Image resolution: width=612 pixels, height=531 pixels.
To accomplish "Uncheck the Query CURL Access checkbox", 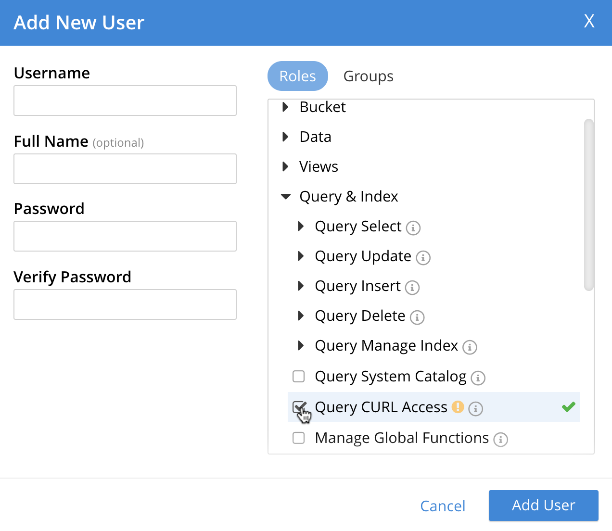I will coord(299,407).
